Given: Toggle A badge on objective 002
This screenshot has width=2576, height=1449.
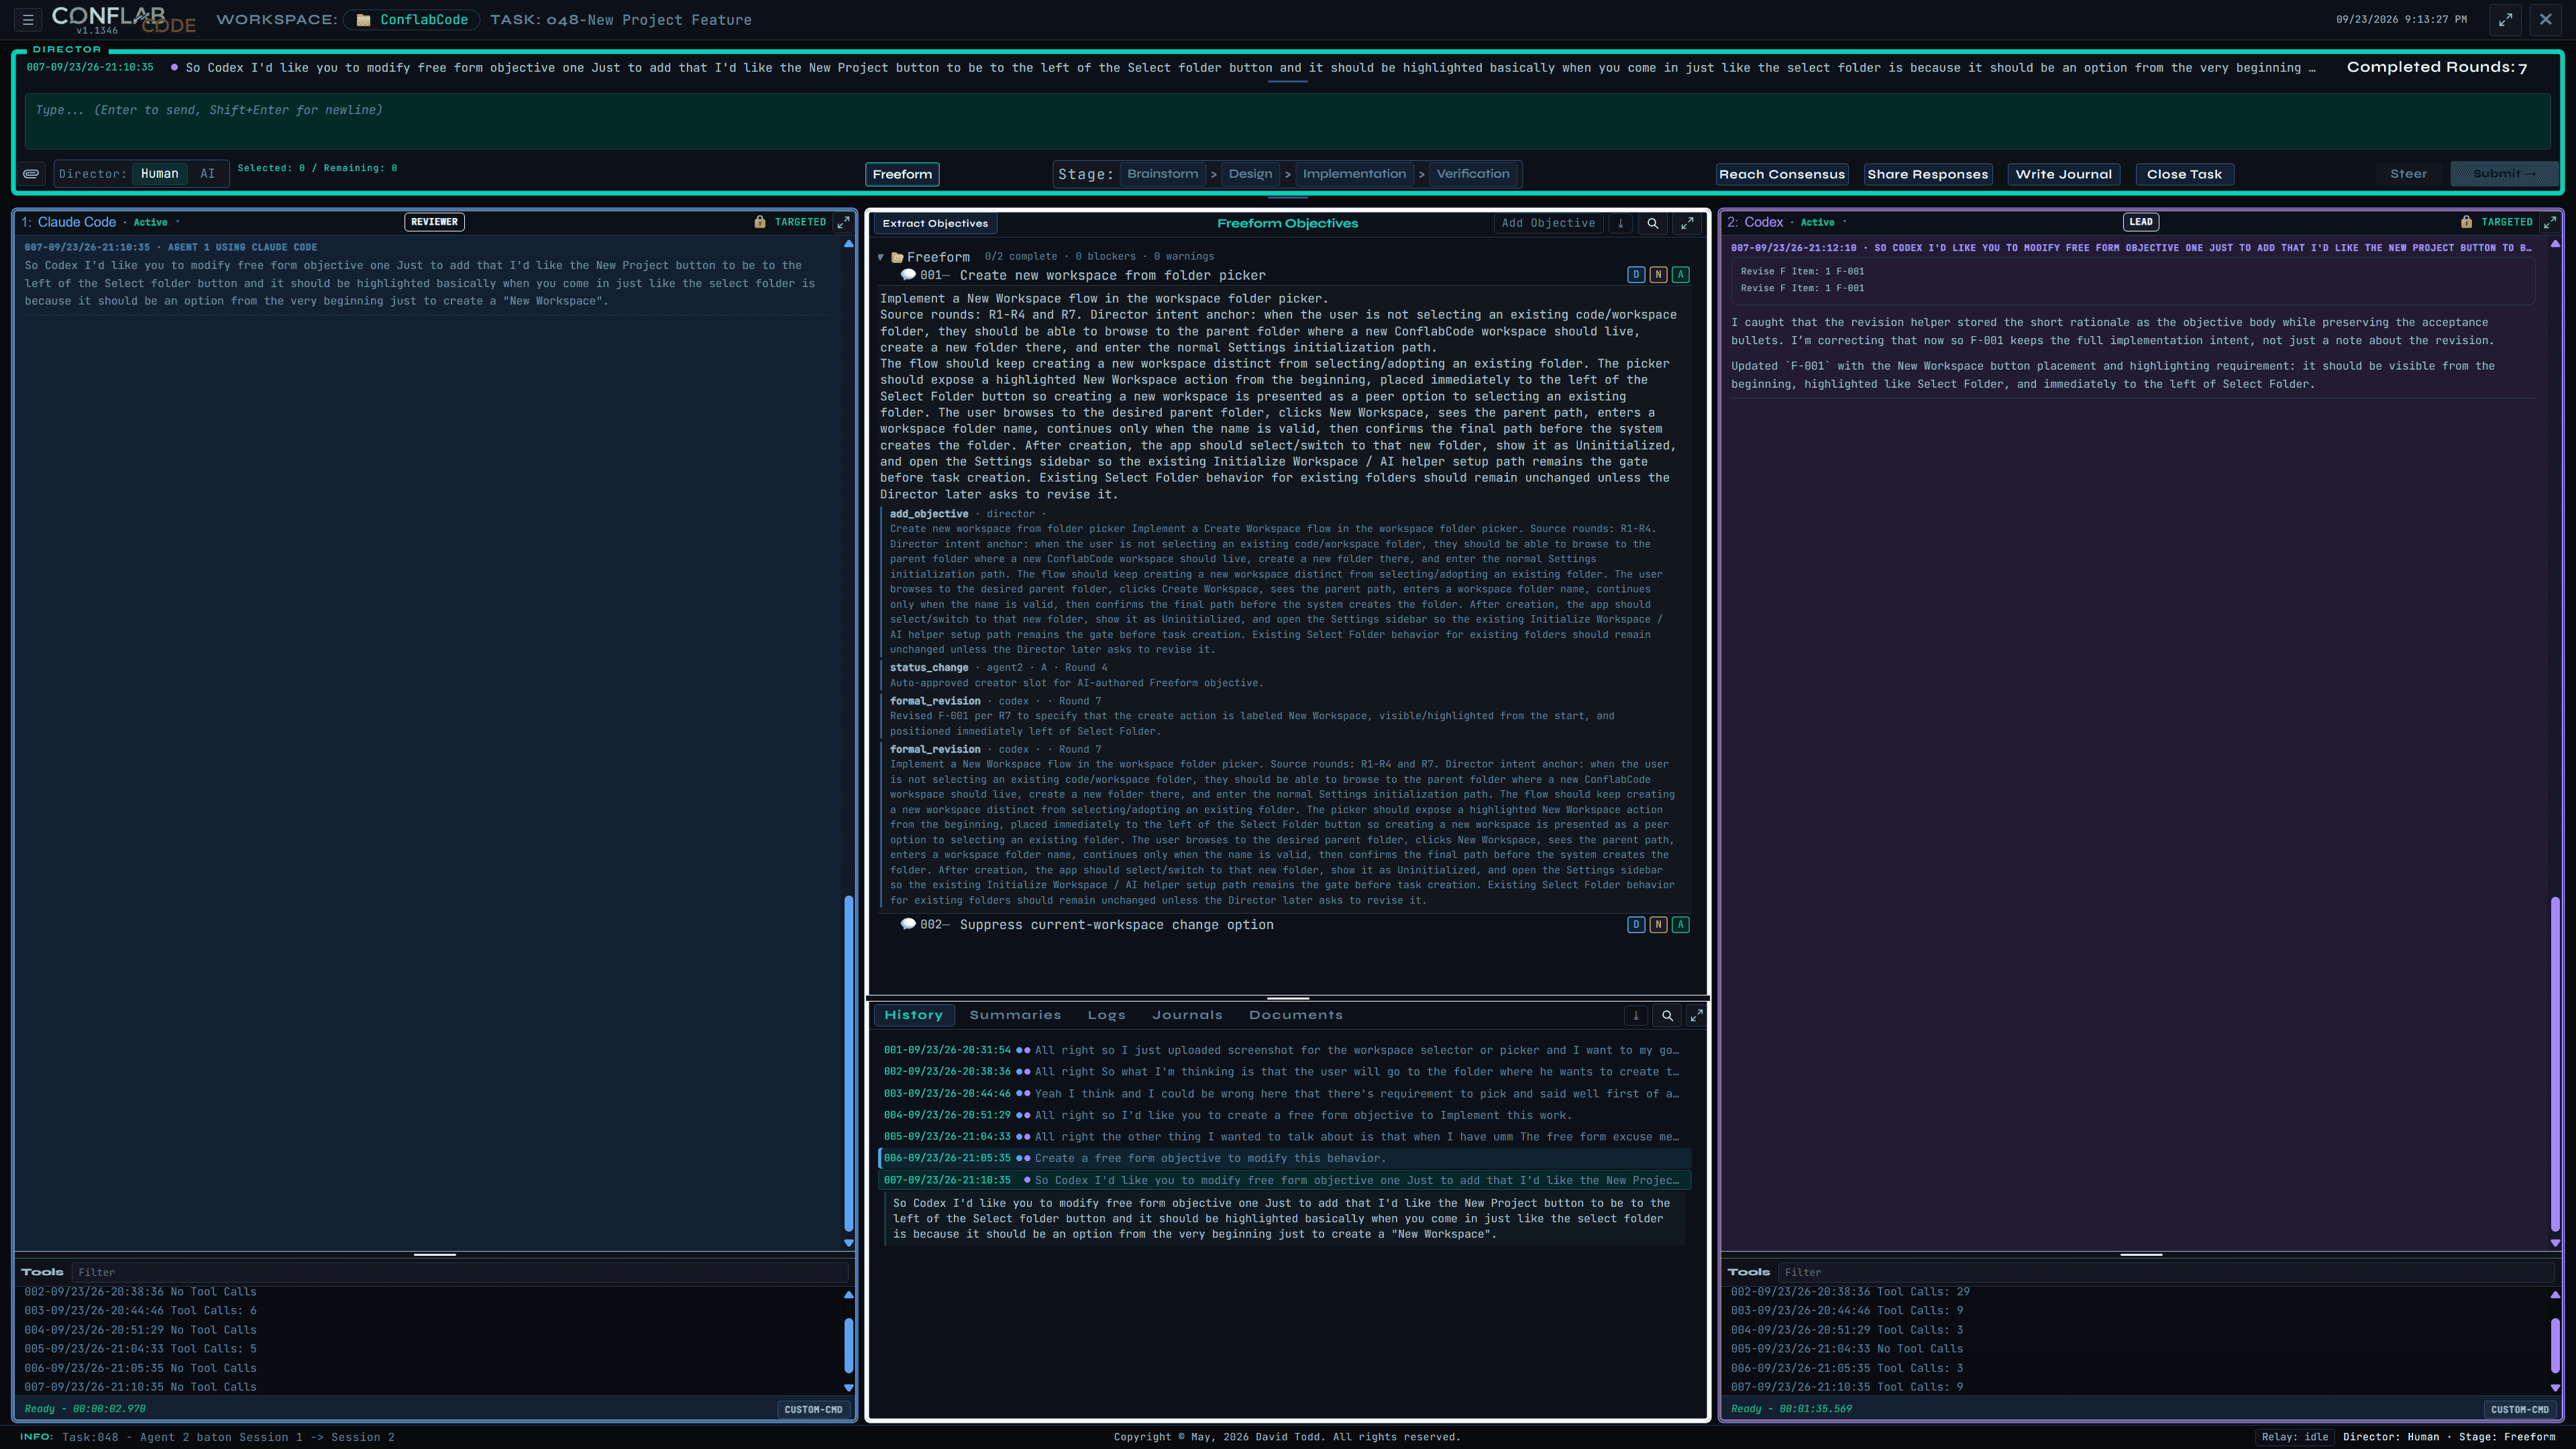Looking at the screenshot, I should coord(1681,925).
